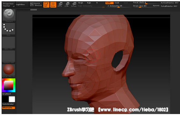Click the SwitchColor button

tap(9, 104)
